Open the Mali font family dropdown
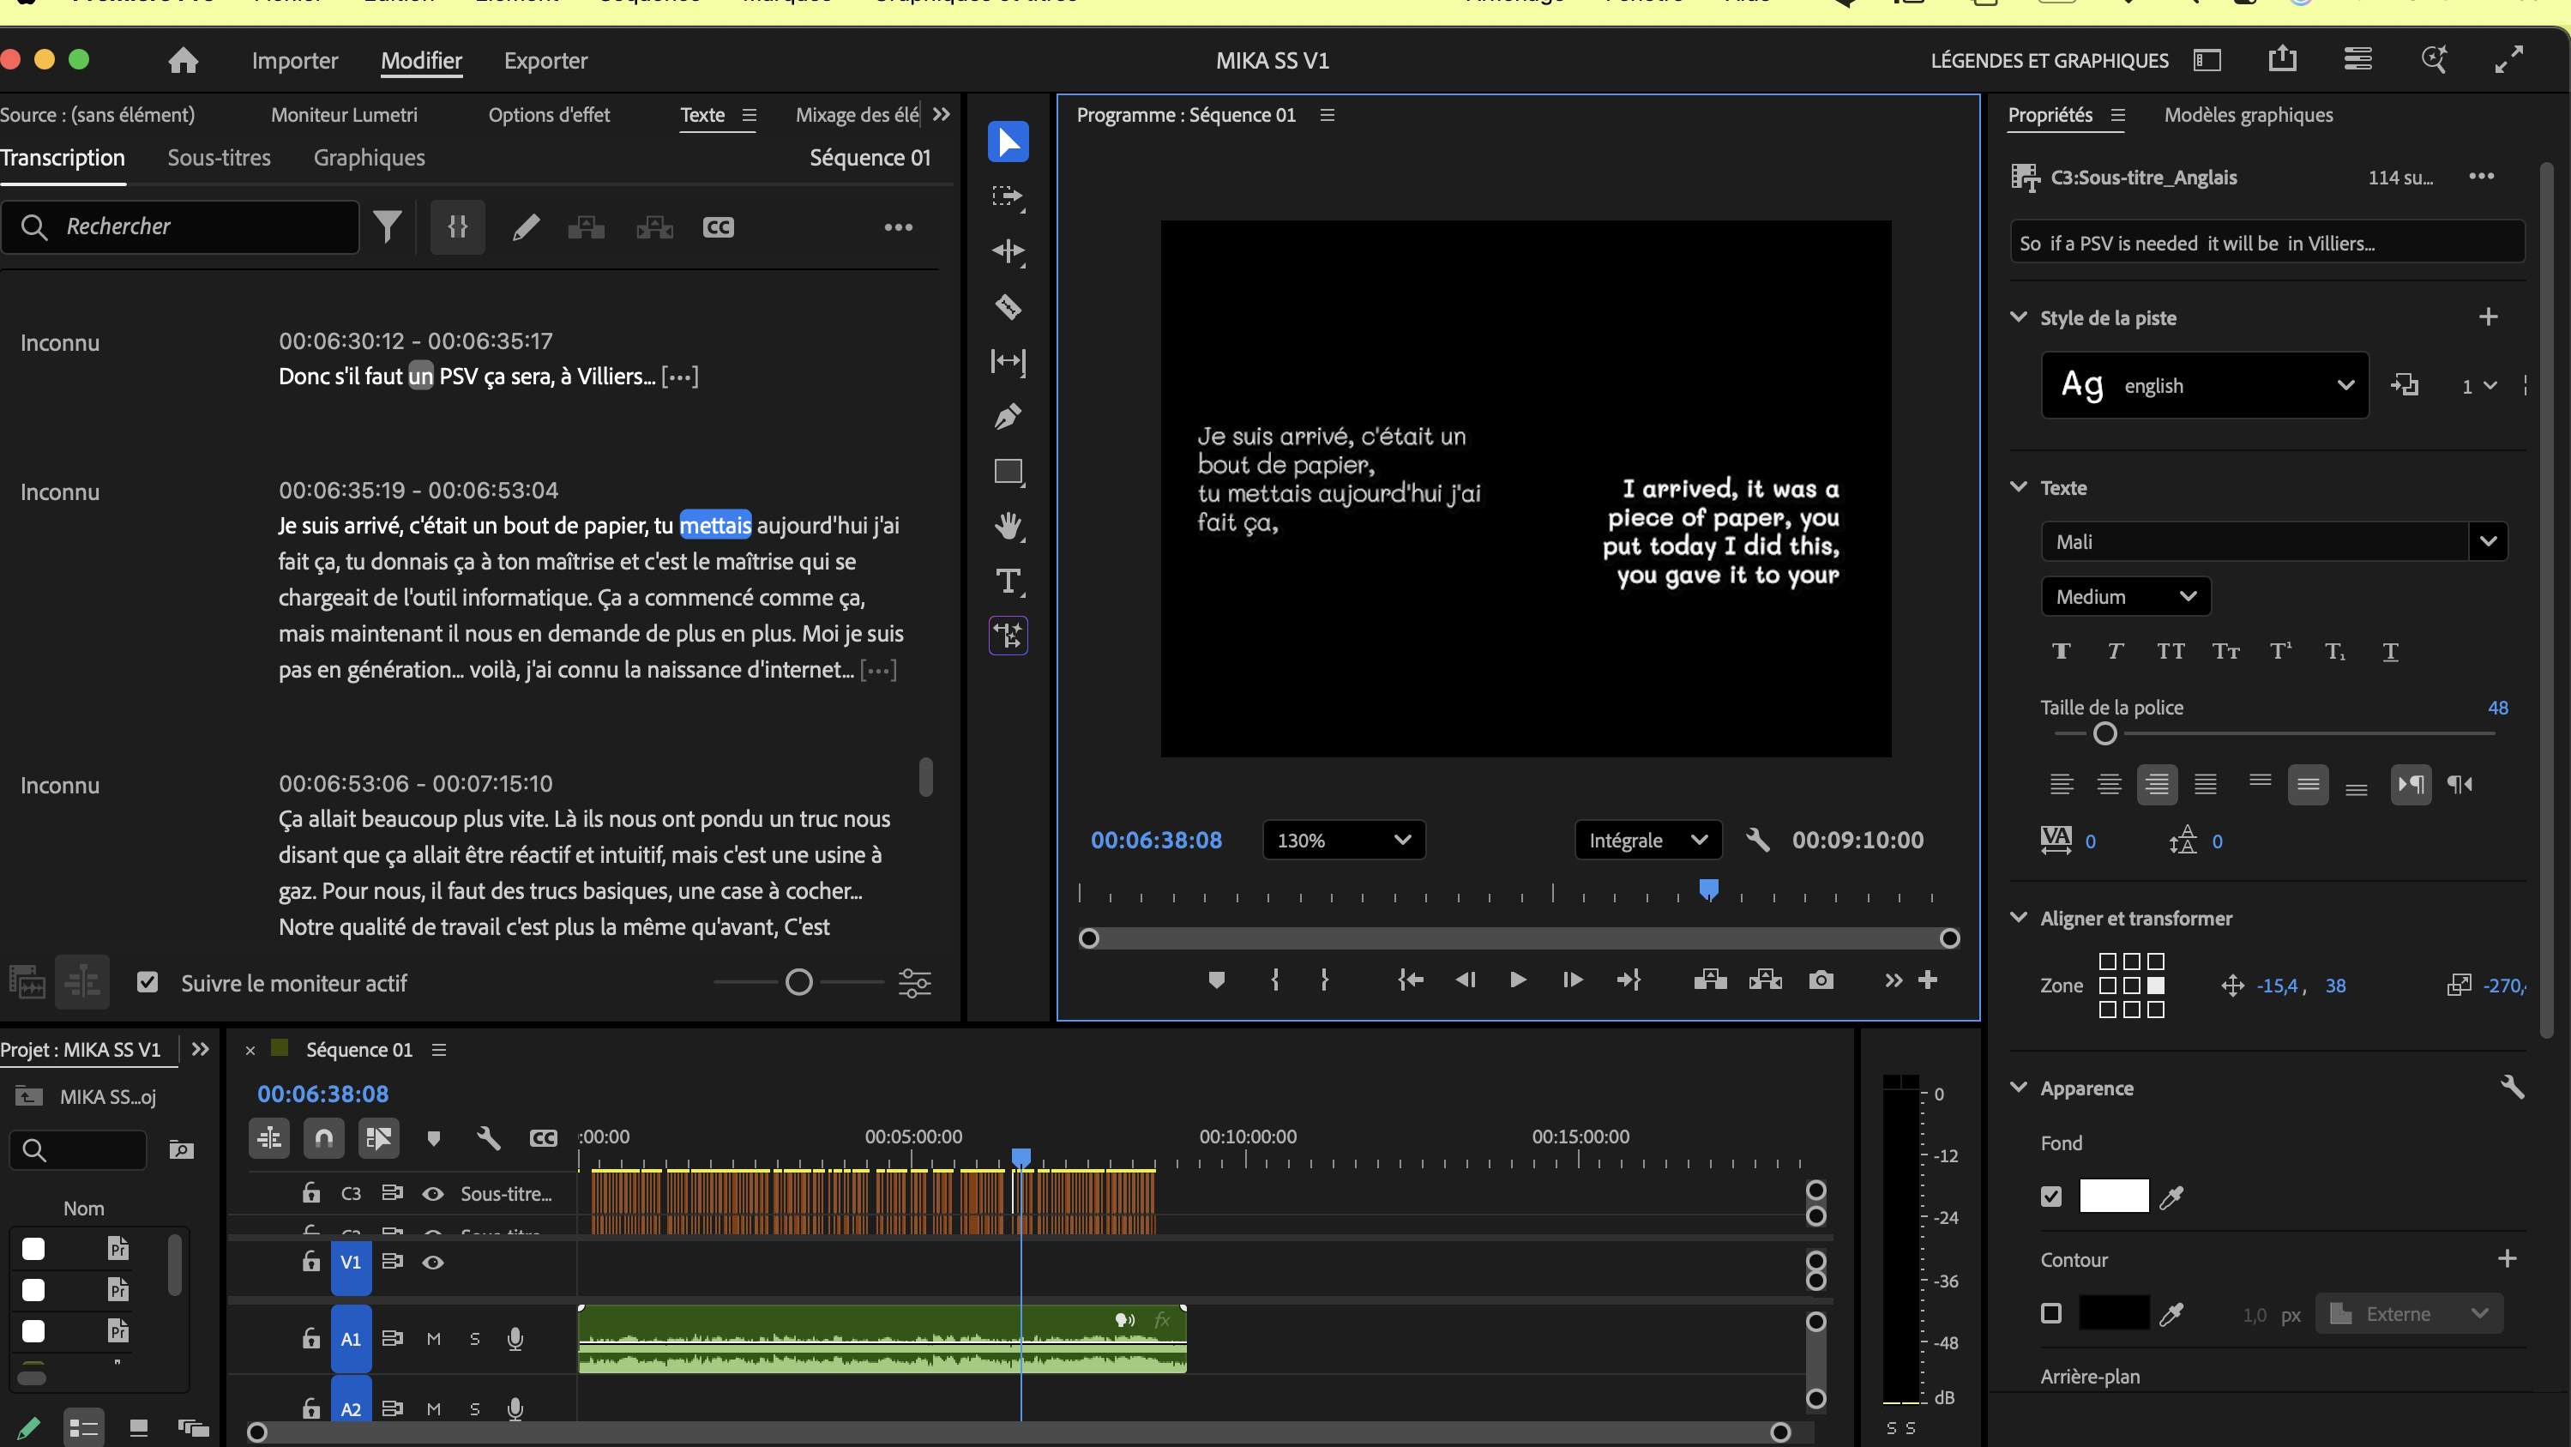The width and height of the screenshot is (2571, 1447). 2487,542
